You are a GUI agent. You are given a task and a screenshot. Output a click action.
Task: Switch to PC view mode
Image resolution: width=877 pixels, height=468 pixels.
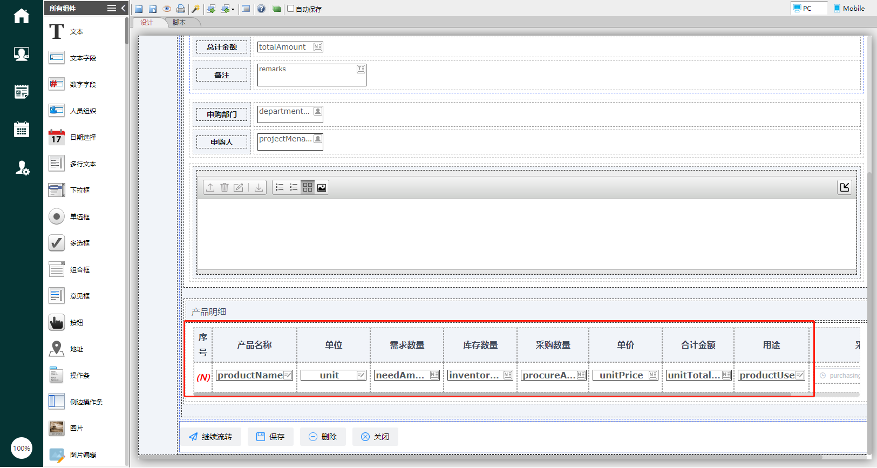[x=808, y=8]
